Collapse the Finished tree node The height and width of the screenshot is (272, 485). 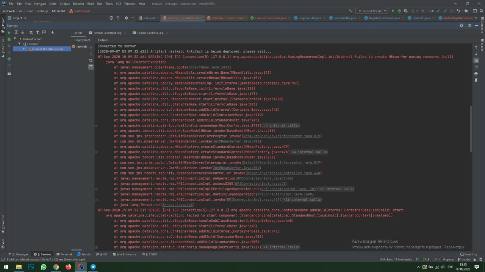[19, 44]
